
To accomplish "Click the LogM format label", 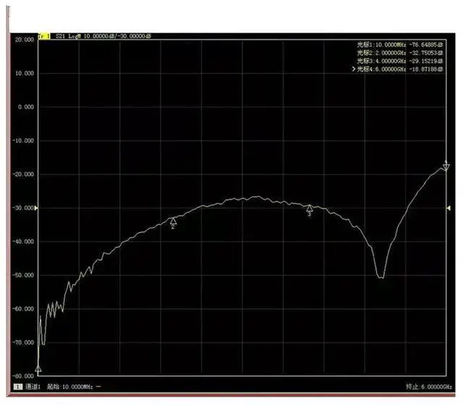I will point(76,35).
